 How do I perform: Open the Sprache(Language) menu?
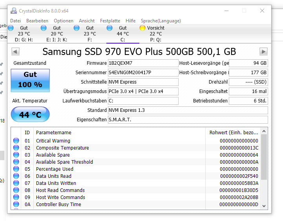161,21
